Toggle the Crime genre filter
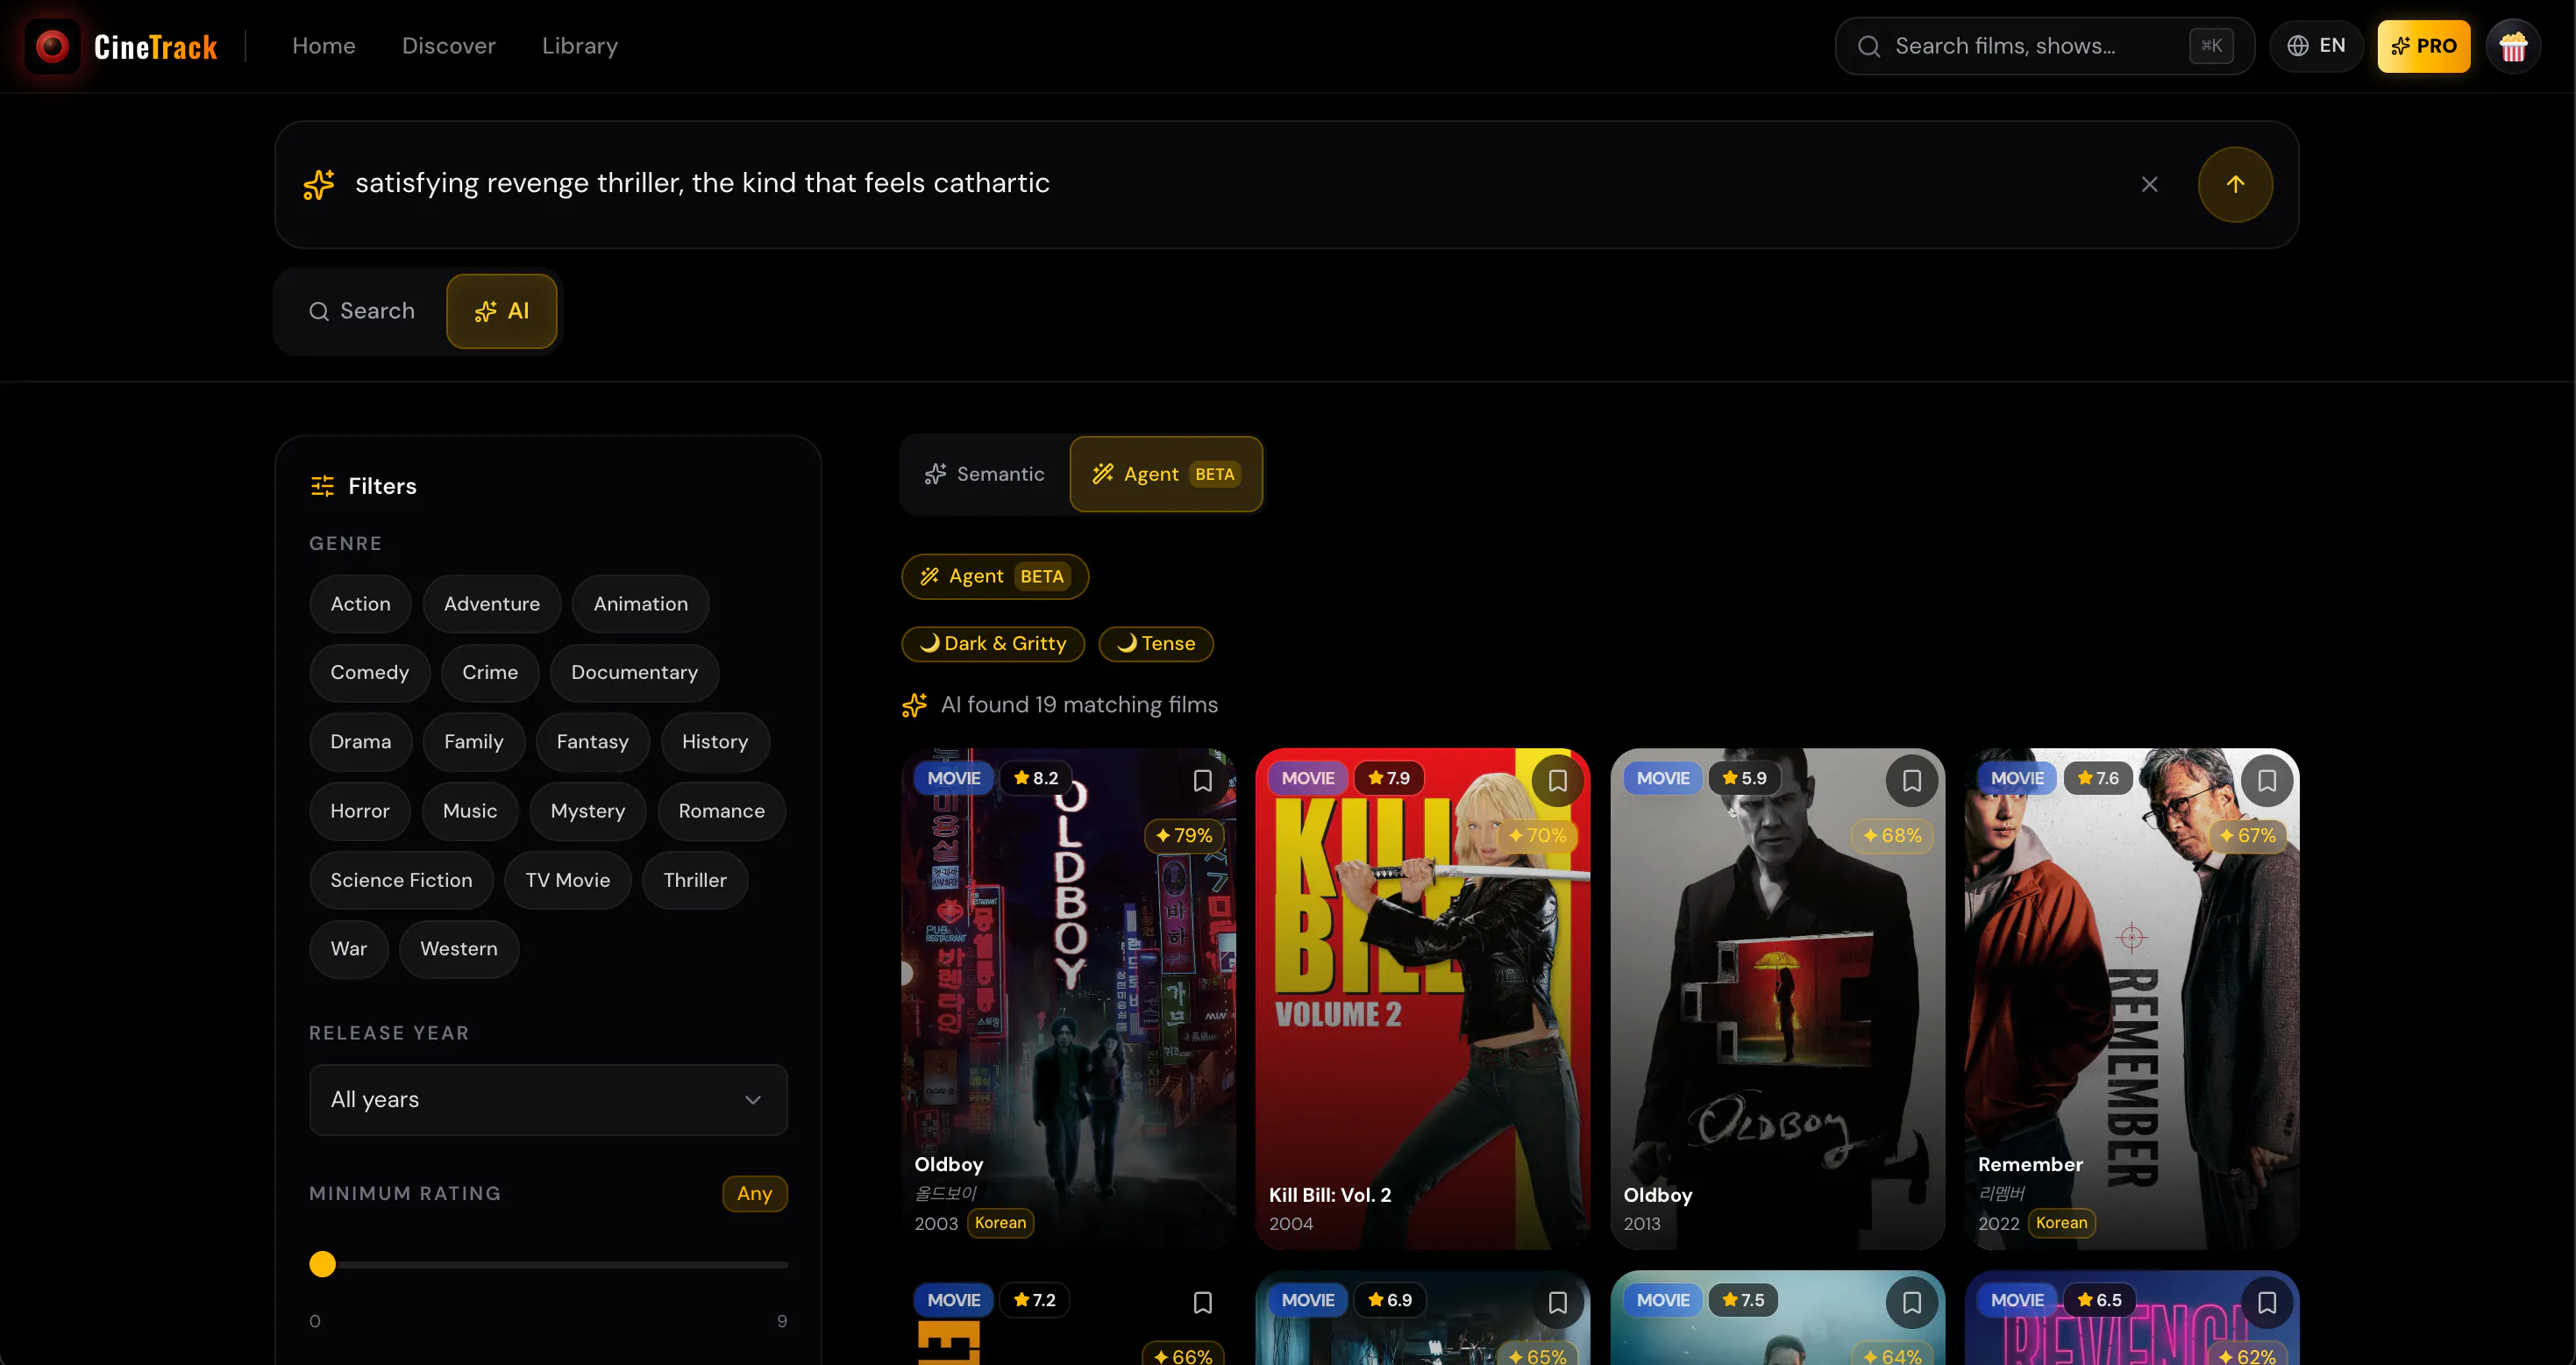 point(490,673)
